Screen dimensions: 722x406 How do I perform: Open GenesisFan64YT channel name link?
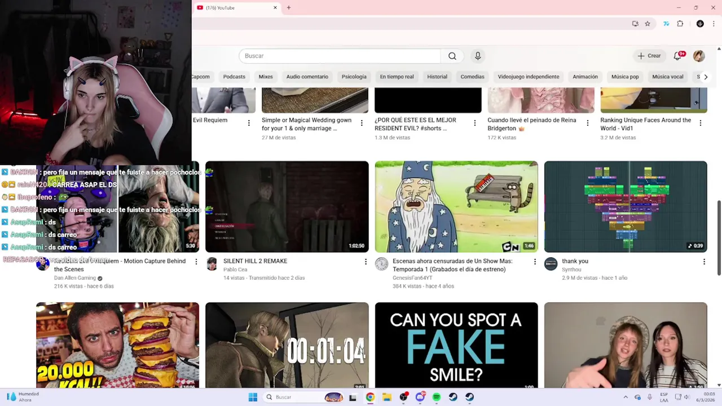click(x=412, y=278)
